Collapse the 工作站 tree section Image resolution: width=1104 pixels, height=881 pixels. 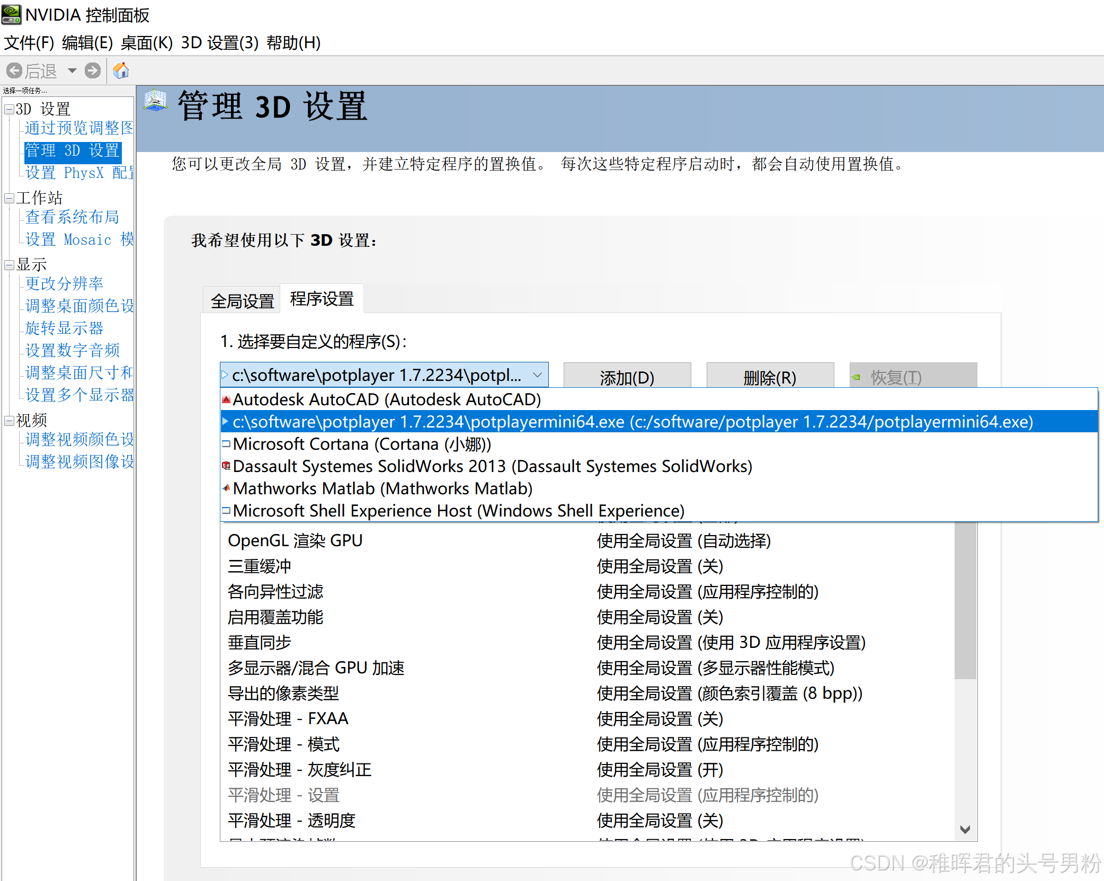click(x=9, y=199)
